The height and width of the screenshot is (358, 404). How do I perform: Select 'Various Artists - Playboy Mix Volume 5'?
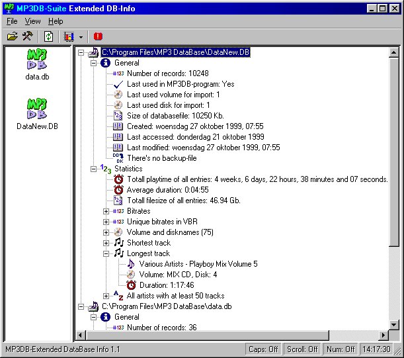click(x=198, y=264)
